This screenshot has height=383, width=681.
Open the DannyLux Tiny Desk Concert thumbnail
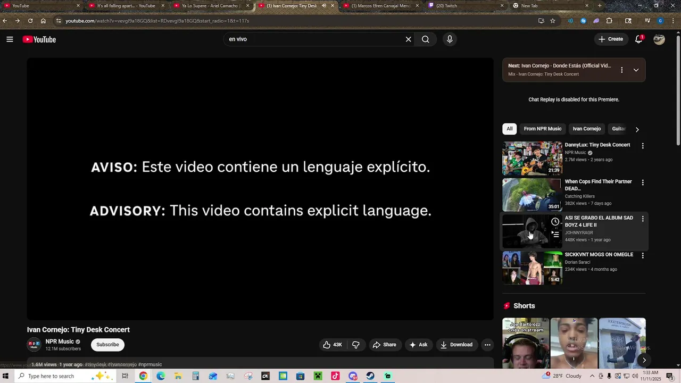(532, 159)
